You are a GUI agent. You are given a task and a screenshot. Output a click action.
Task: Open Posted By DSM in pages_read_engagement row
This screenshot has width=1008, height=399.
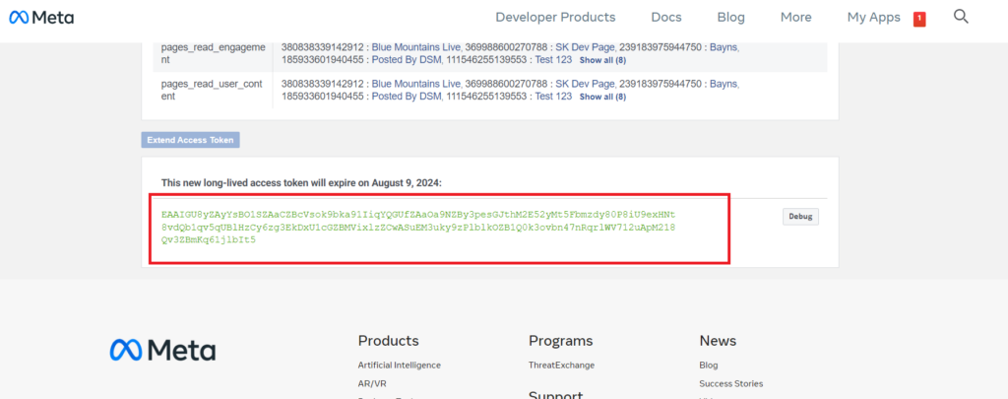[407, 60]
